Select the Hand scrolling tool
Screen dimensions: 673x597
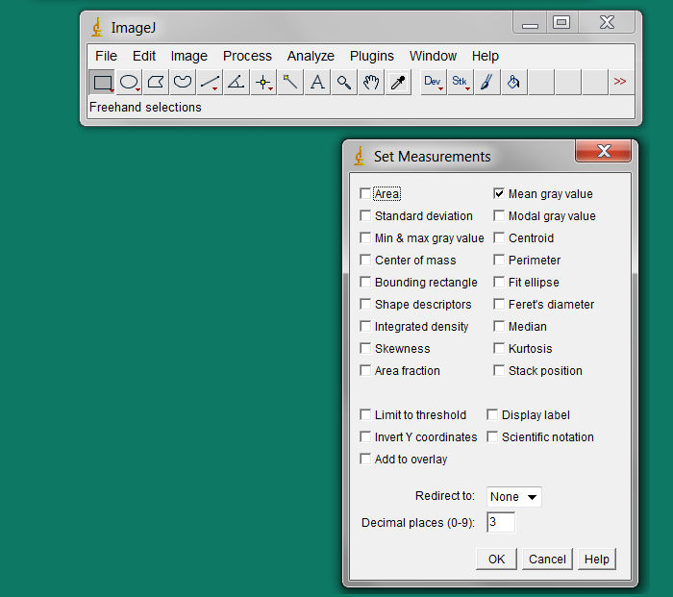[371, 82]
